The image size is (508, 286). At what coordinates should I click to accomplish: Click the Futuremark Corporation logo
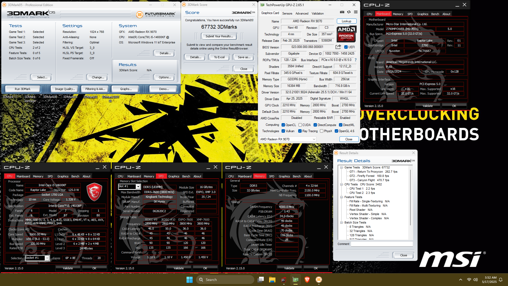pos(156,15)
